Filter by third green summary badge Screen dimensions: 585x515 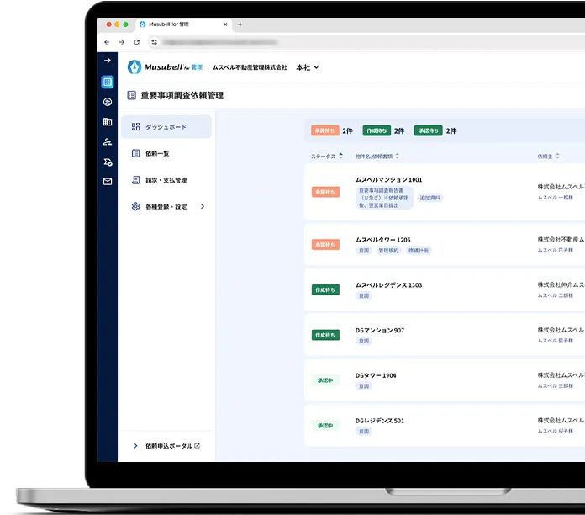429,130
